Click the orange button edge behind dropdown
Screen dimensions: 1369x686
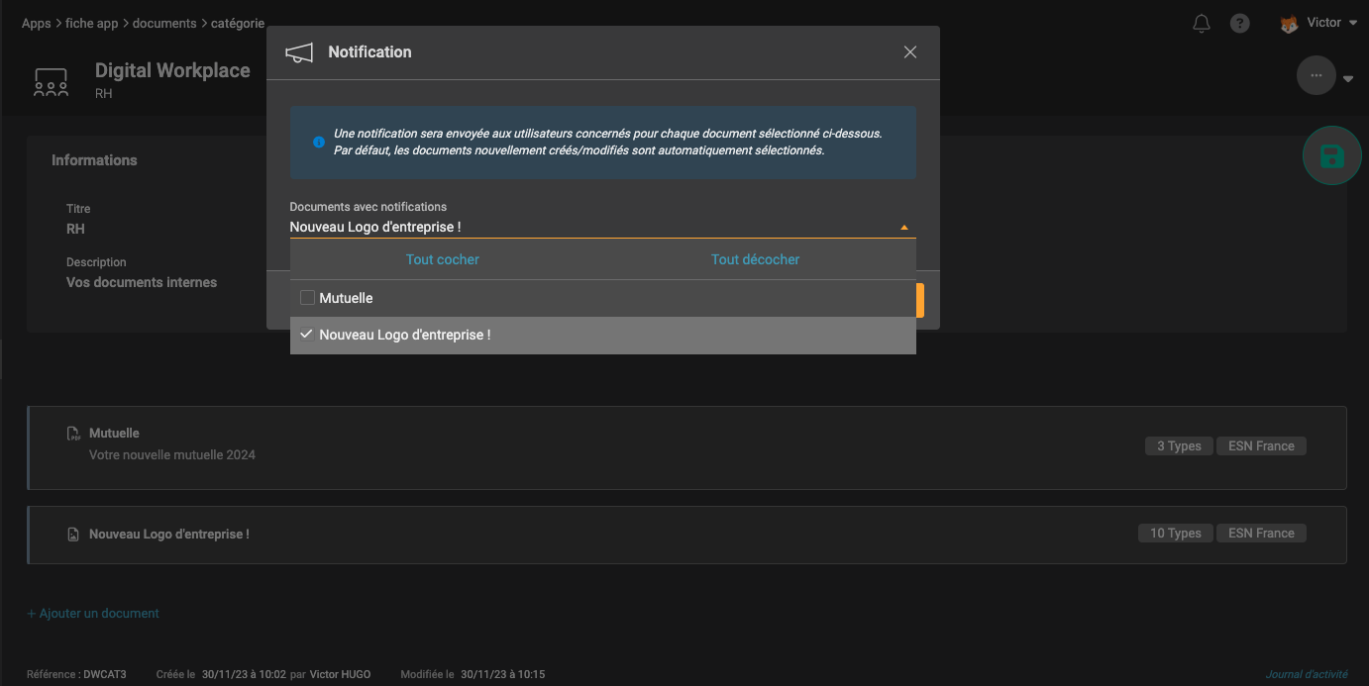920,301
